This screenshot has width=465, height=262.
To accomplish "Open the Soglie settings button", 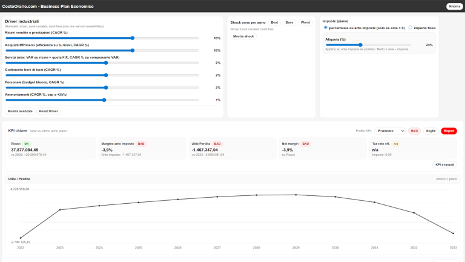I will click(430, 130).
